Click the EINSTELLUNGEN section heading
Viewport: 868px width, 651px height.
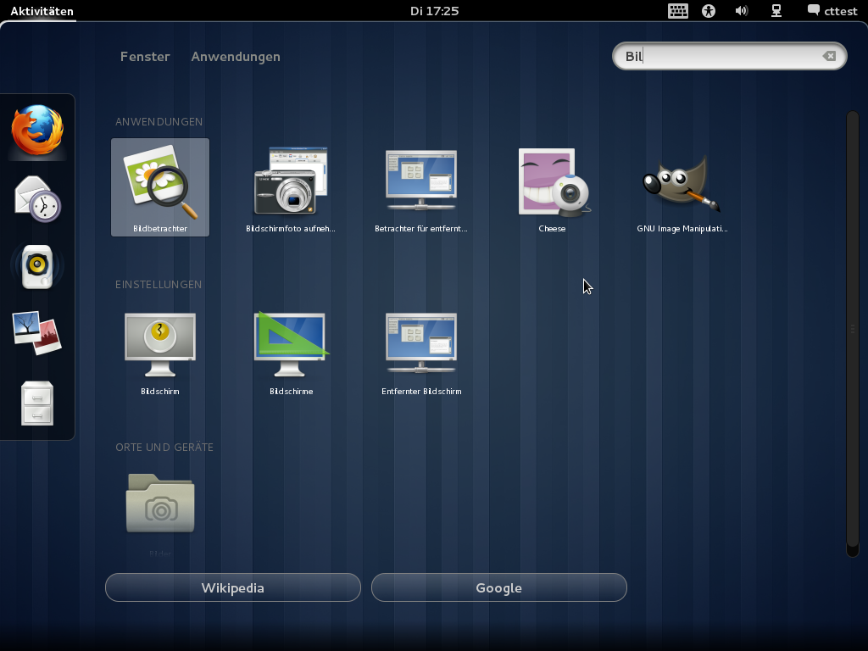(x=159, y=285)
